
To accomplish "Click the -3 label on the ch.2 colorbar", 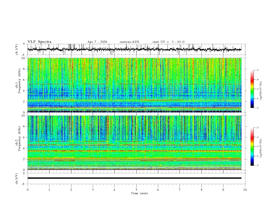I will (257, 128).
